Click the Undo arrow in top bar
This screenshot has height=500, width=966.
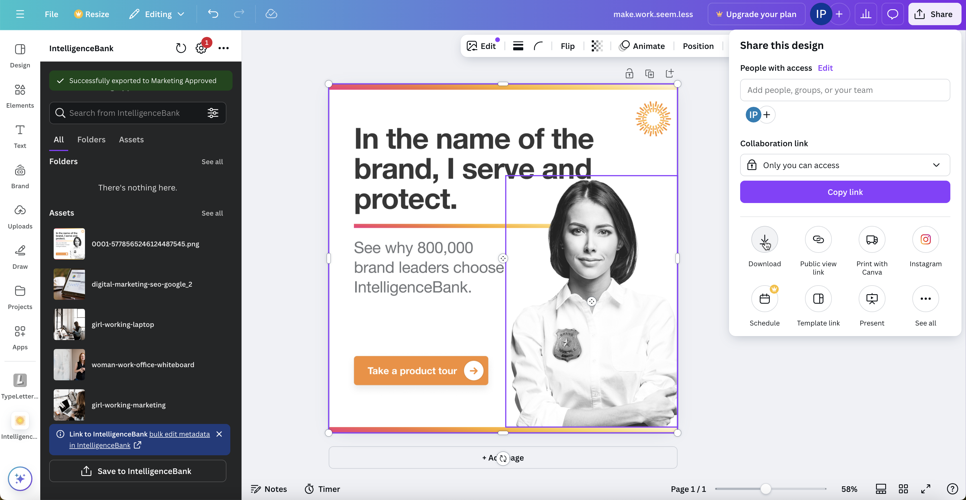(213, 14)
